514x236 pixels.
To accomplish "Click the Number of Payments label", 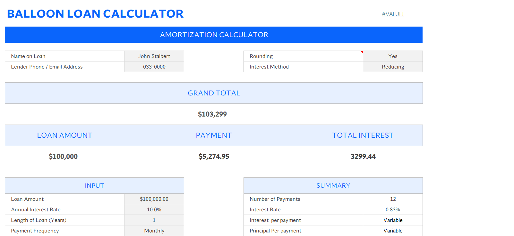I will [275, 199].
